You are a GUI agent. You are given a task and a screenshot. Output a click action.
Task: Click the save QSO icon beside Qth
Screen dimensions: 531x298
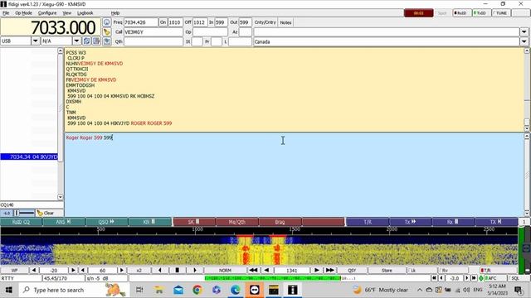click(107, 41)
